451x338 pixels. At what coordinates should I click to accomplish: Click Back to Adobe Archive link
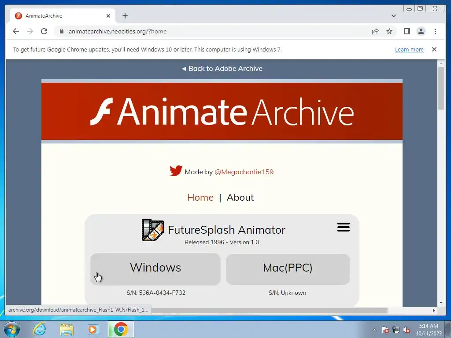222,69
